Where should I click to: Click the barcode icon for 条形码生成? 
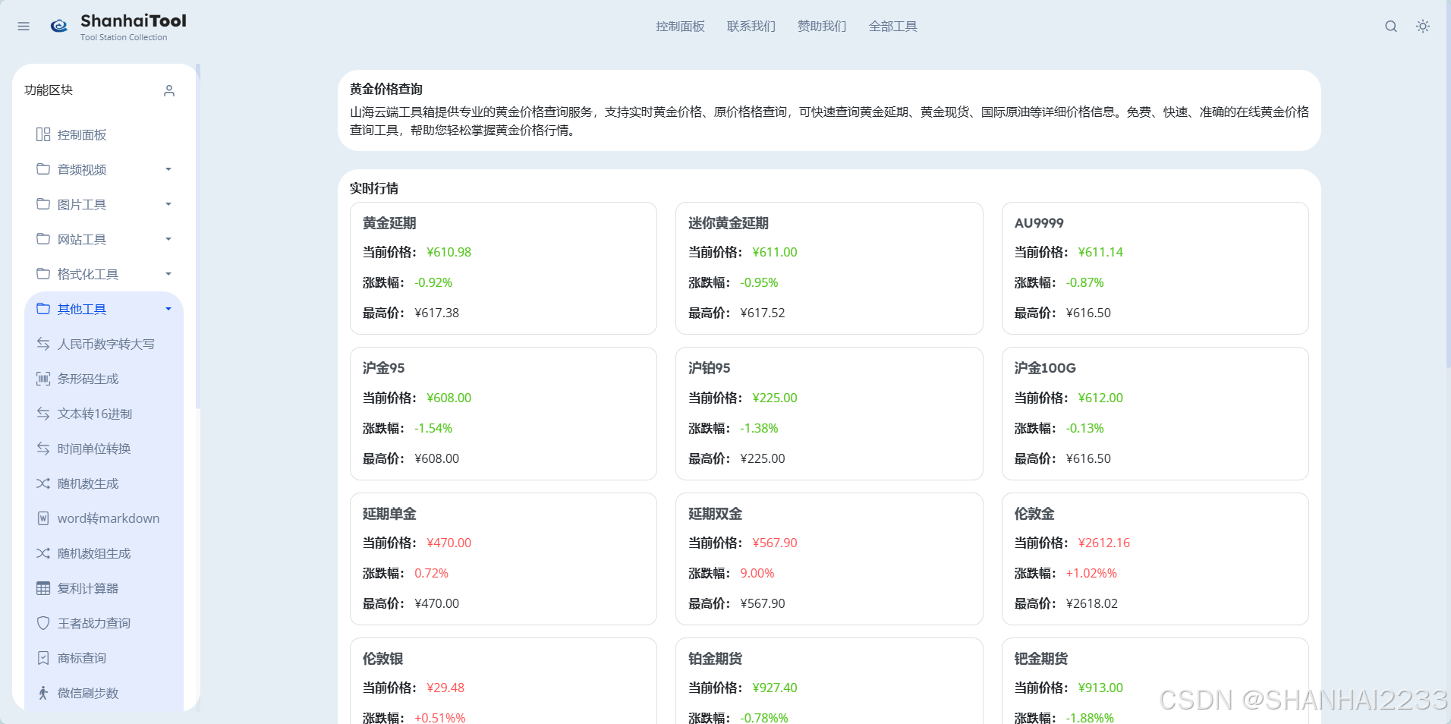point(43,379)
